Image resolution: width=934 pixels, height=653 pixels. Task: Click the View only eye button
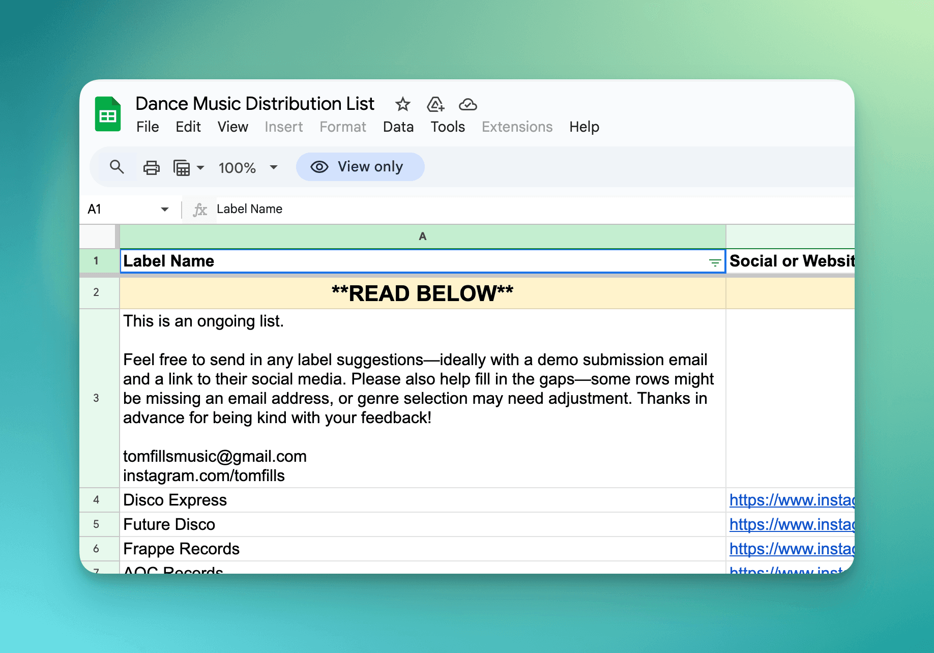pos(360,167)
